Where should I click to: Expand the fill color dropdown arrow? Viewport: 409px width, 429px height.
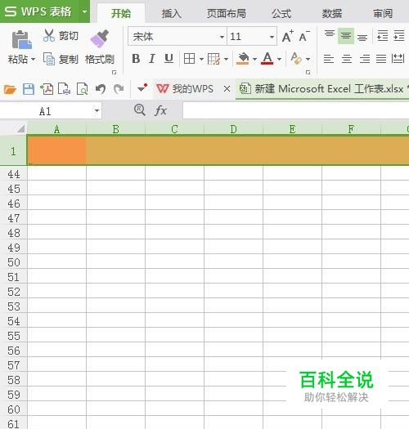tap(254, 59)
